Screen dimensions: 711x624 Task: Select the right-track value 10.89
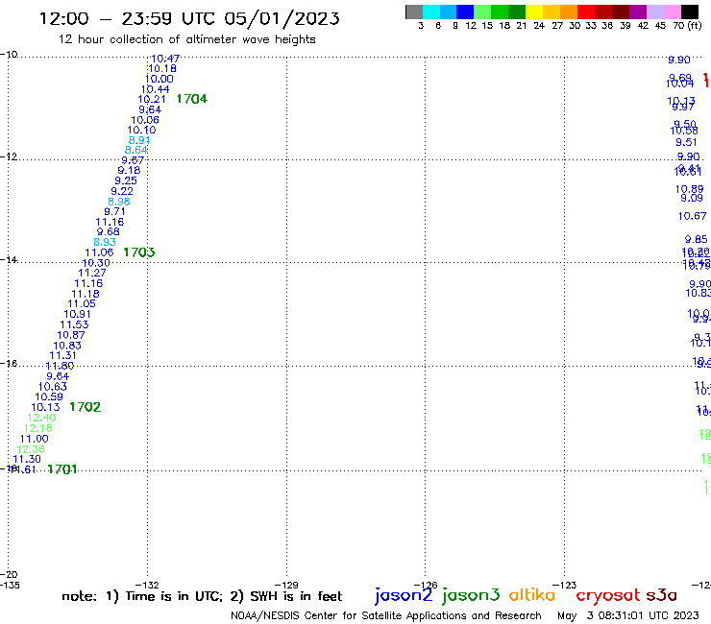click(x=689, y=188)
